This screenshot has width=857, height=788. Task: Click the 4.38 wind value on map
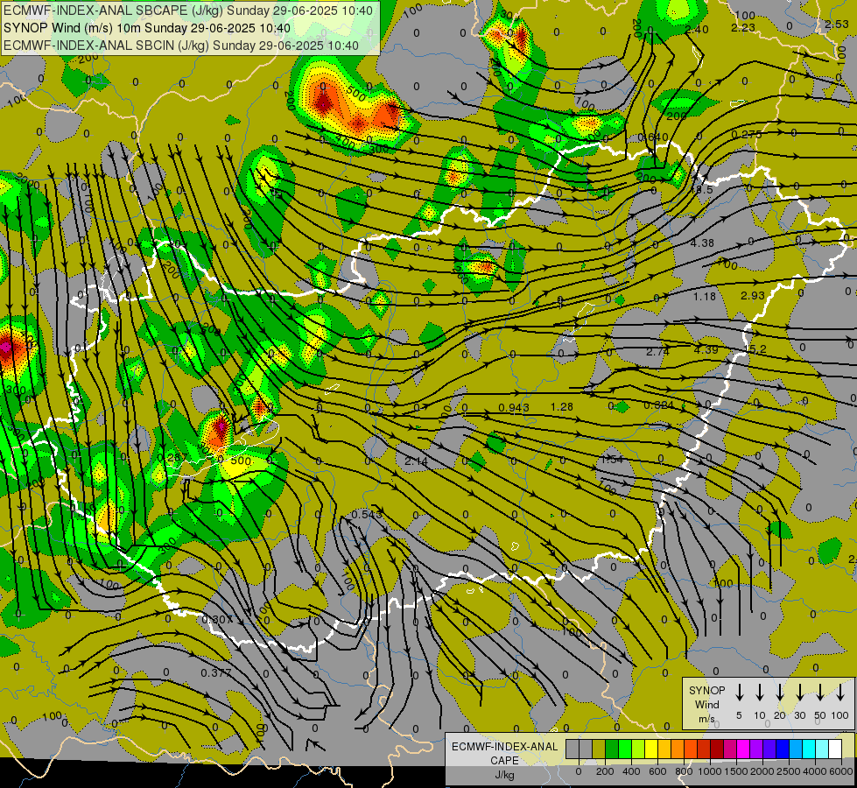coord(702,243)
